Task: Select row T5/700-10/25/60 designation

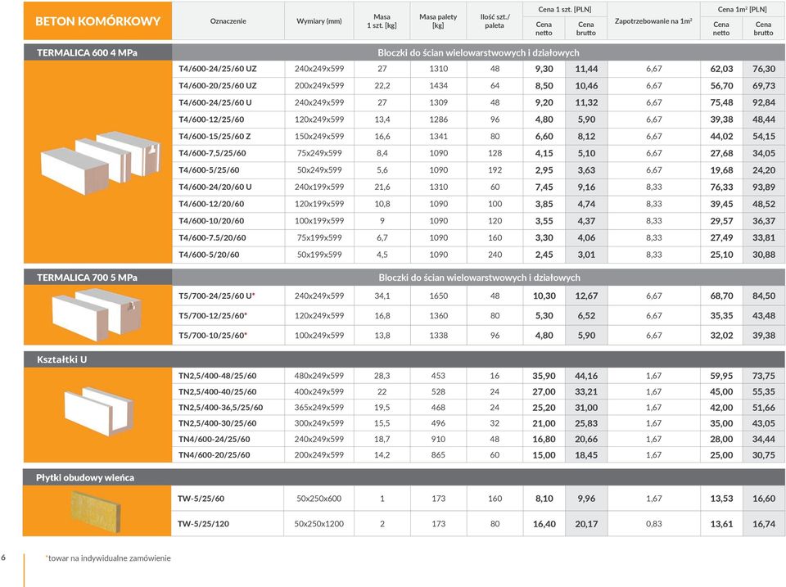Action: coord(213,336)
